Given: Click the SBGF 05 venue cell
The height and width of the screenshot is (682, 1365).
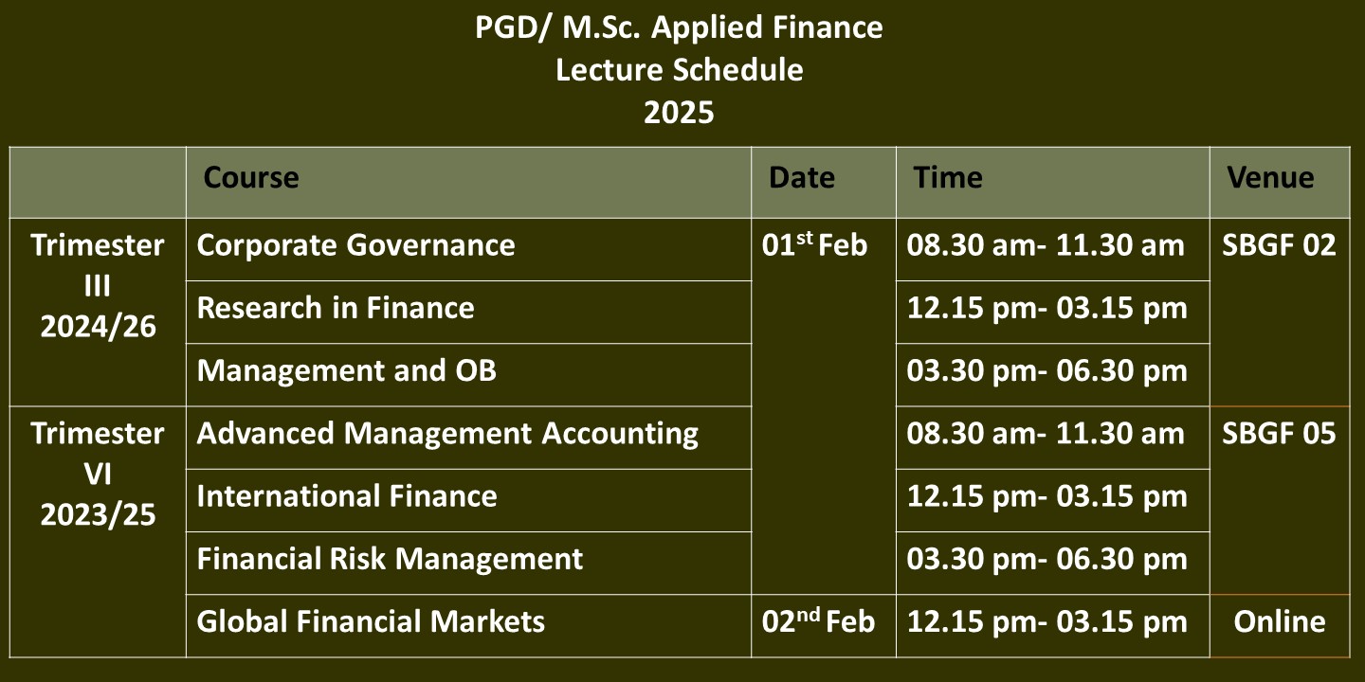Looking at the screenshot, I should [x=1280, y=499].
